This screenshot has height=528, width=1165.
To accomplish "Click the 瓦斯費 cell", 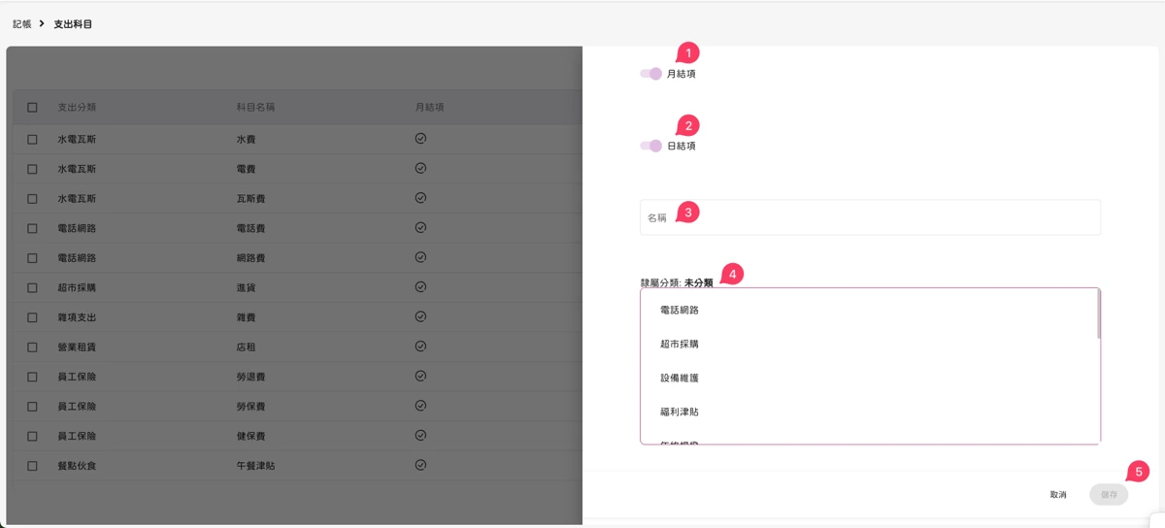I will coord(251,199).
